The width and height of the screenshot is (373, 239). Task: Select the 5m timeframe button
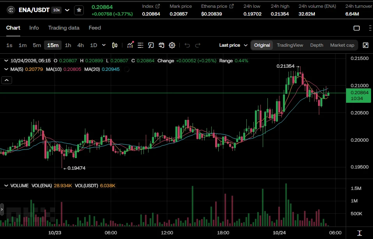[37, 45]
